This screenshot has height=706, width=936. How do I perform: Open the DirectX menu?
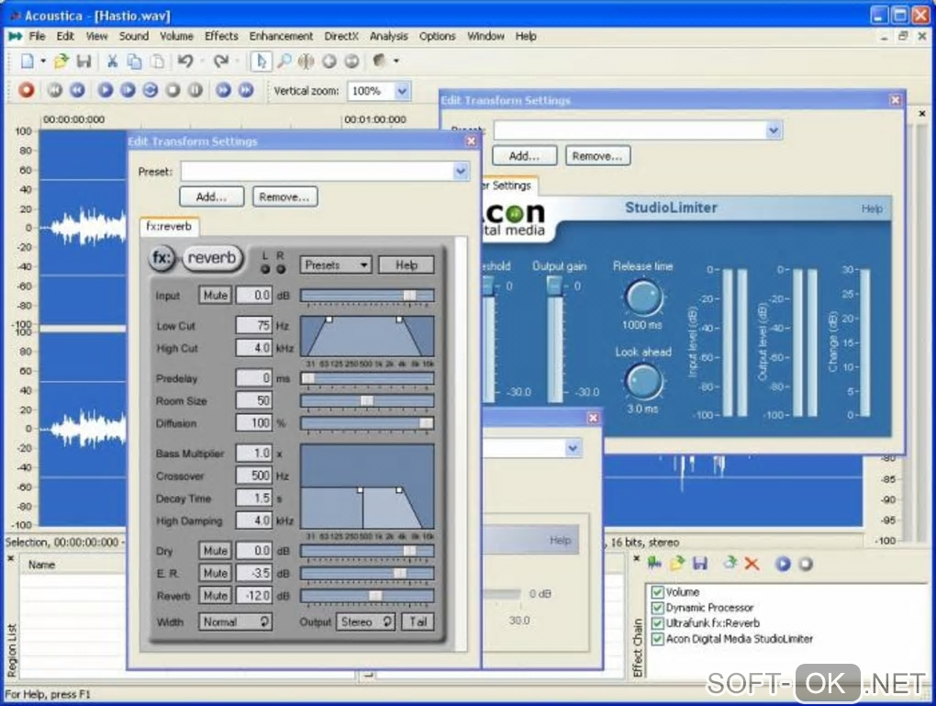341,37
